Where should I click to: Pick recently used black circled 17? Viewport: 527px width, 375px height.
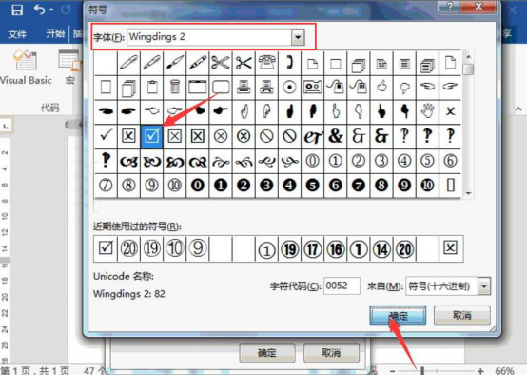pos(313,249)
